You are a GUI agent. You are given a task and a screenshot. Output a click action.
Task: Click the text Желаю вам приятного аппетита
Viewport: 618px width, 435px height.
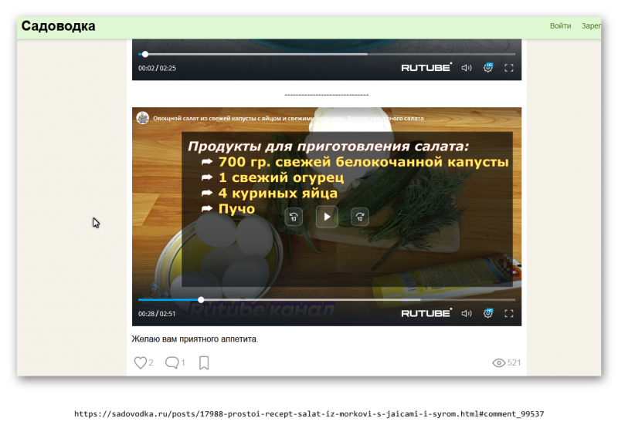click(x=195, y=339)
